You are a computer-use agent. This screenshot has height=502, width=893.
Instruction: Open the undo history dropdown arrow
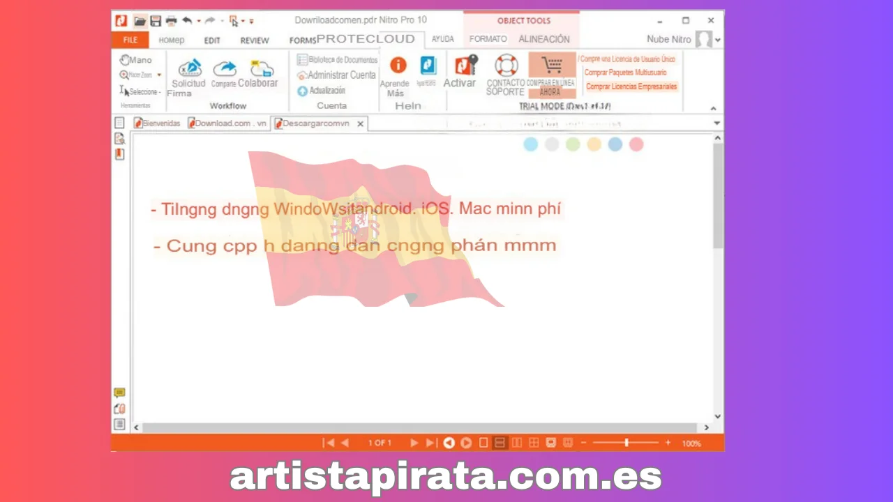pyautogui.click(x=199, y=21)
